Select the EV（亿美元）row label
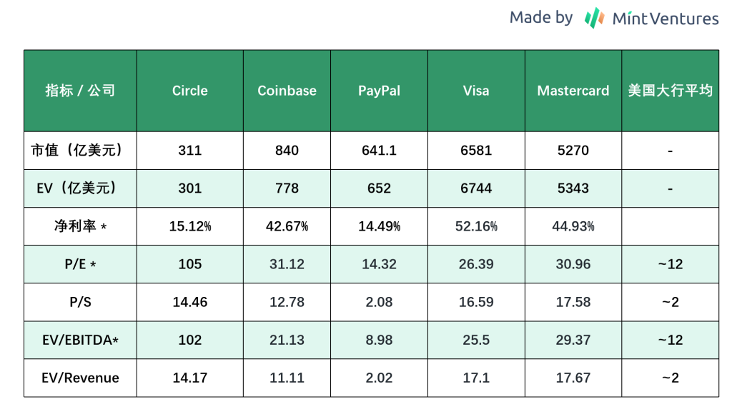Viewport: 732px width, 419px height. pos(80,188)
